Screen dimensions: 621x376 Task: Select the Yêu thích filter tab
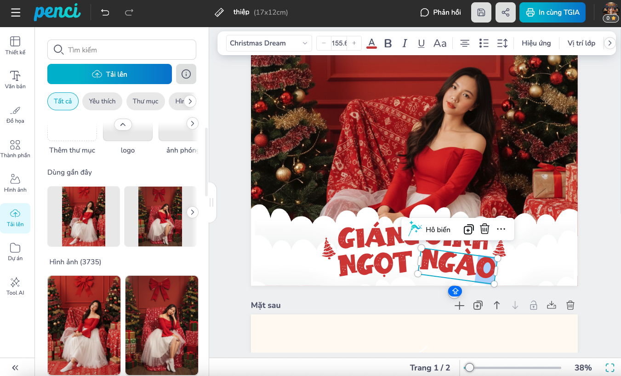(102, 101)
